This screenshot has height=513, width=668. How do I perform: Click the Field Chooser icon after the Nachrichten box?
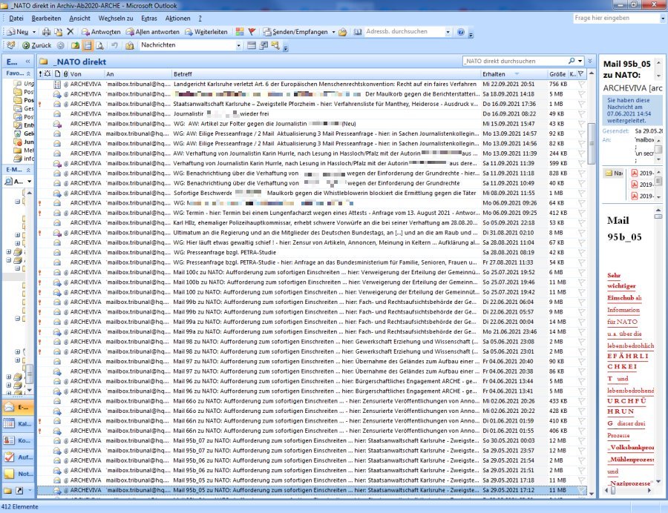pyautogui.click(x=252, y=45)
